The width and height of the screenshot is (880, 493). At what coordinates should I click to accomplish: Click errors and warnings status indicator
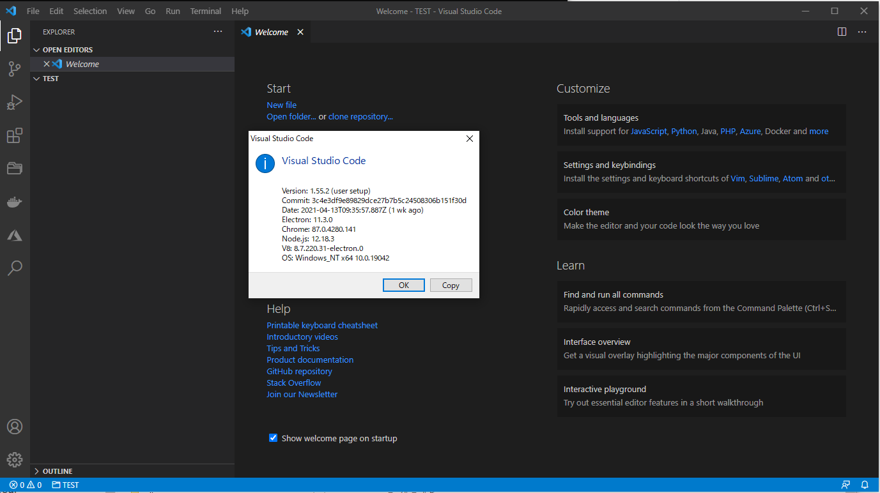point(26,485)
